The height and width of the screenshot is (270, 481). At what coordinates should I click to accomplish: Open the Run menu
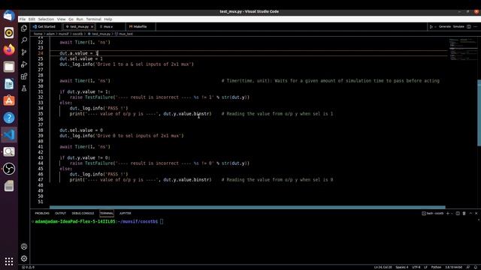[80, 19]
